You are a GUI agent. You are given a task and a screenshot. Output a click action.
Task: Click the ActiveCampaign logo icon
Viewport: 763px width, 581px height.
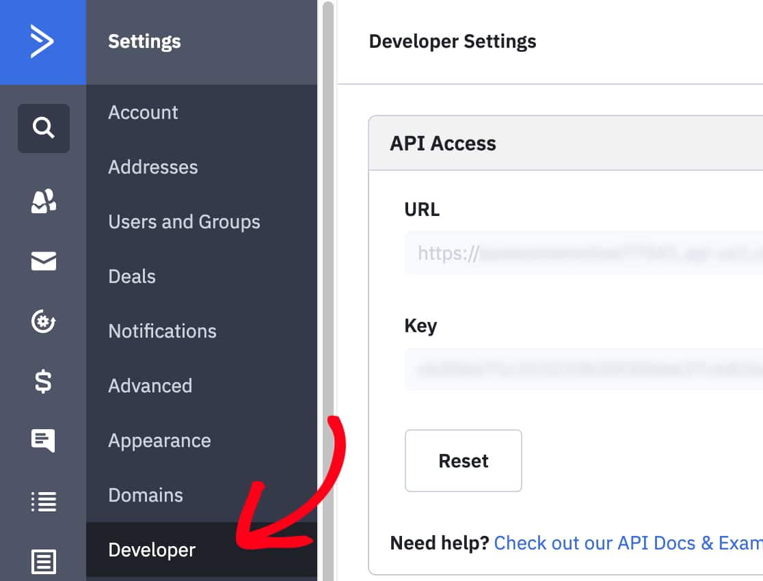coord(42,42)
